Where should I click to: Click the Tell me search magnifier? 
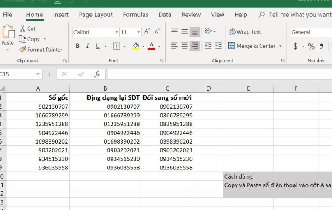coord(262,15)
